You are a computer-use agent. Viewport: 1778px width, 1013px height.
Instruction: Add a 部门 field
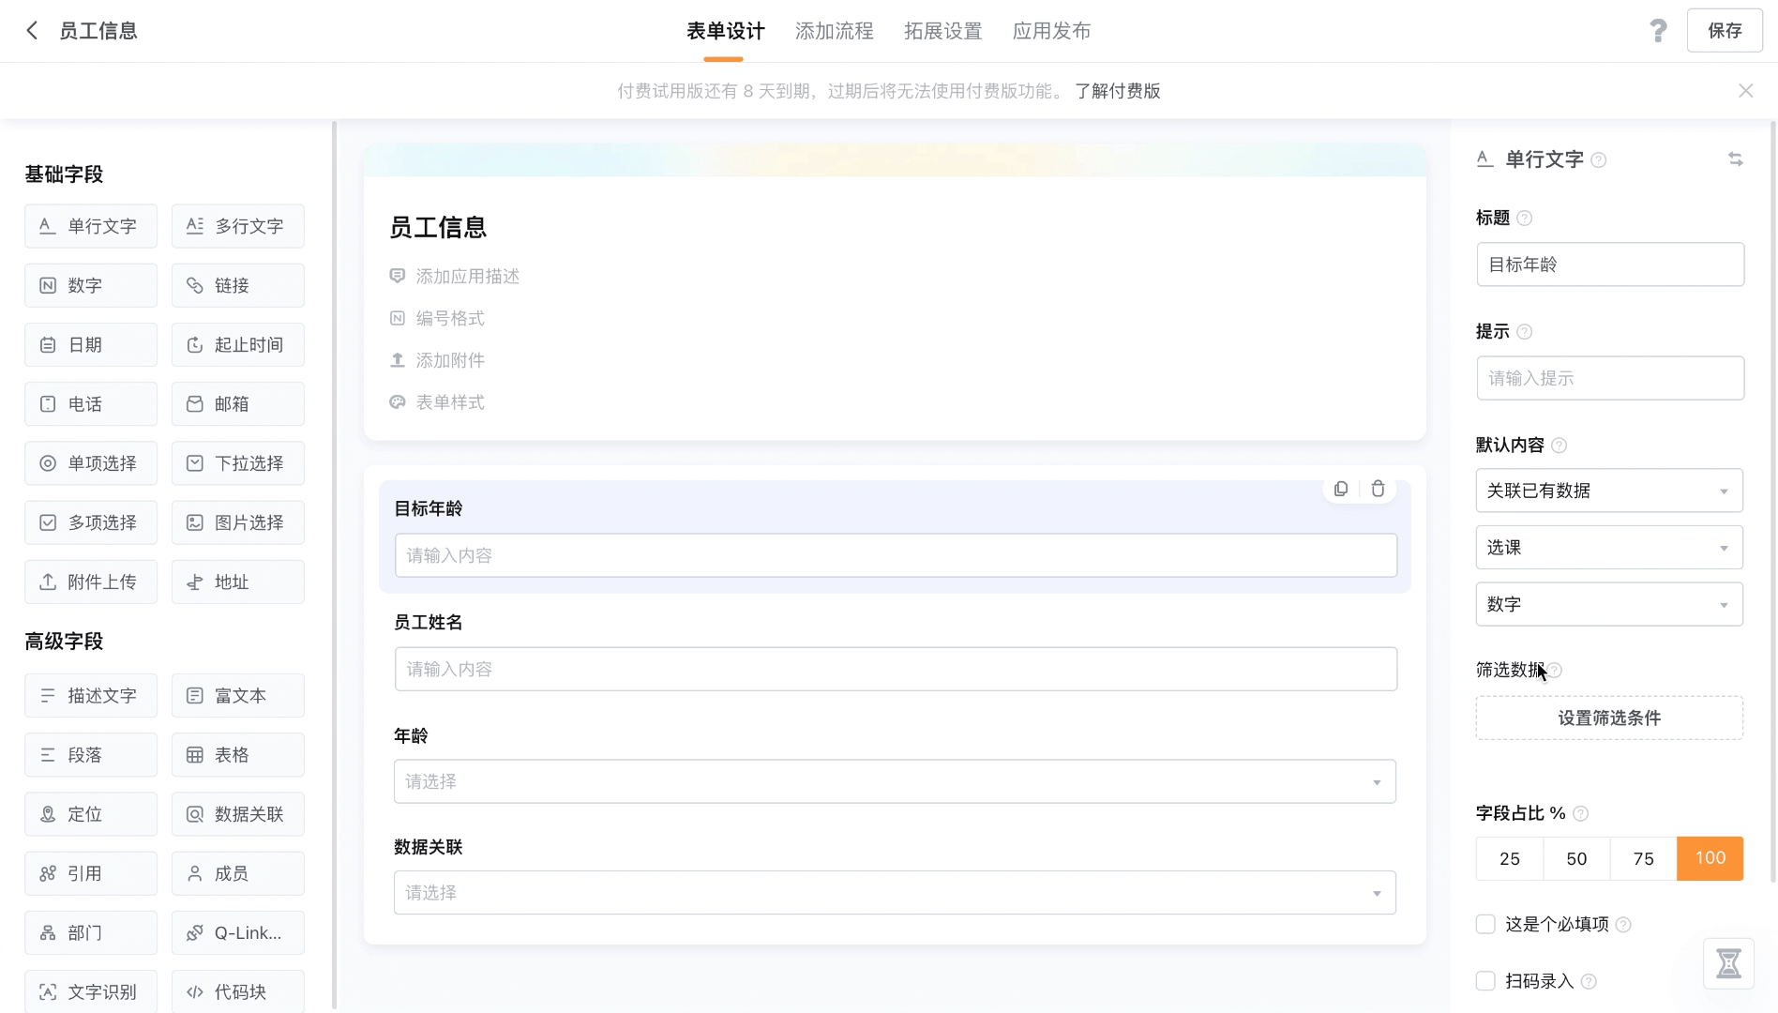pos(91,933)
